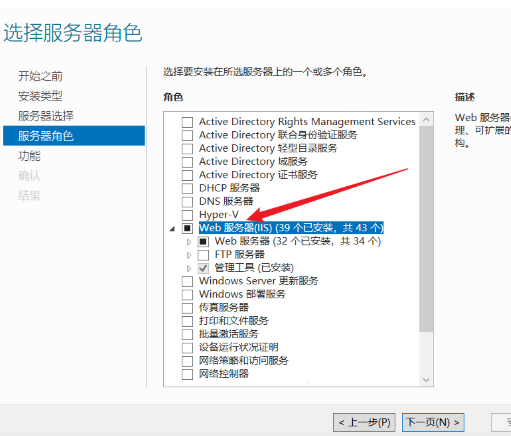Select the DHCP 服务器 role label
This screenshot has width=511, height=436.
(229, 188)
